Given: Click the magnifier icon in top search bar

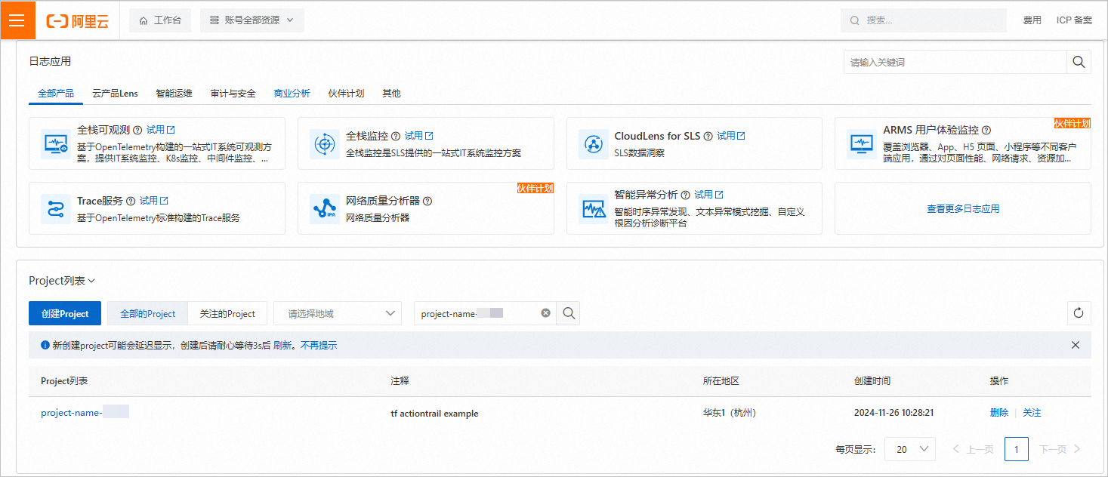Looking at the screenshot, I should (854, 20).
